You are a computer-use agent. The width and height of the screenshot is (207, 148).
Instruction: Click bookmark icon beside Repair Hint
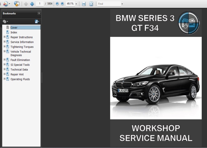coord(8,74)
